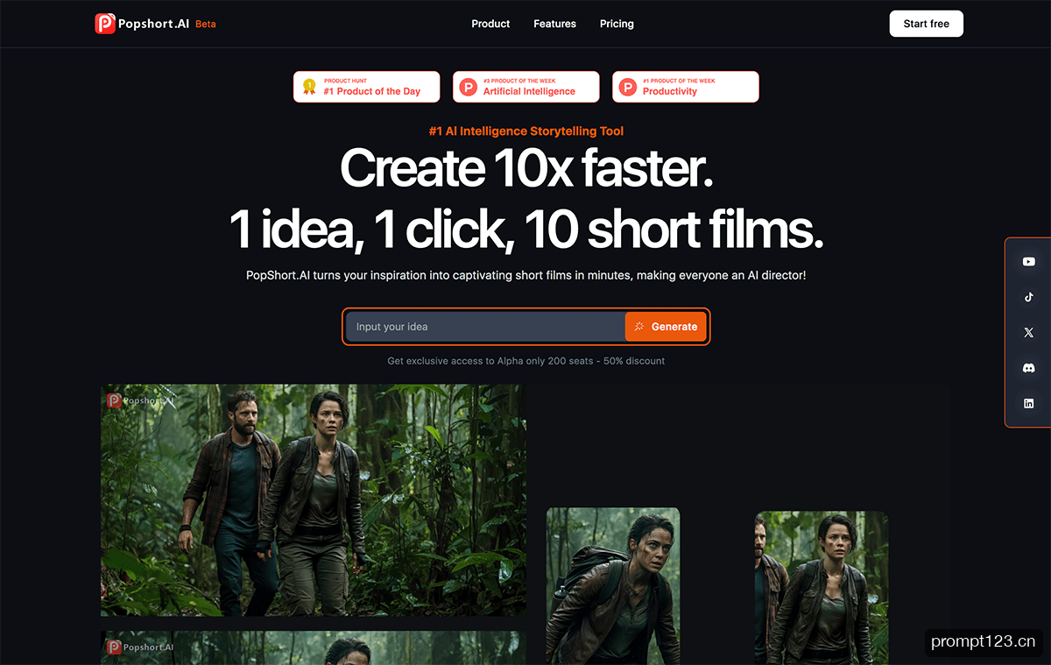Click the 'Get exclusive access to Alpha' text
The height and width of the screenshot is (665, 1051).
526,361
